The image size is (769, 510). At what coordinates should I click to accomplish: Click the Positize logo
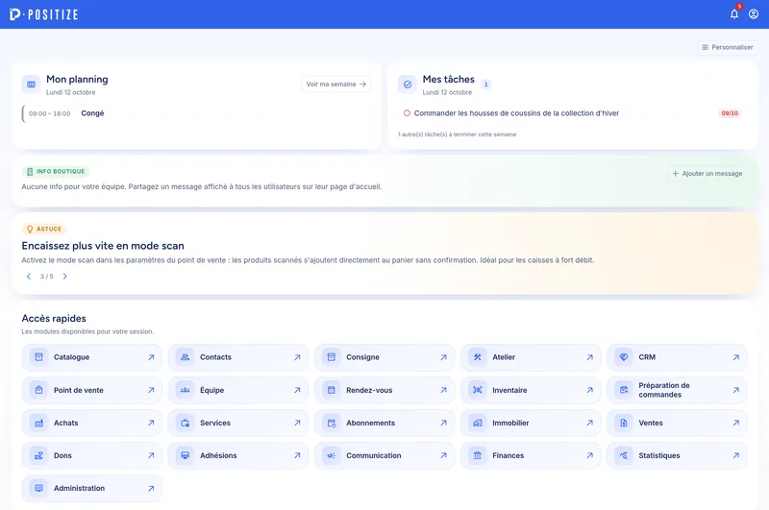pyautogui.click(x=43, y=14)
